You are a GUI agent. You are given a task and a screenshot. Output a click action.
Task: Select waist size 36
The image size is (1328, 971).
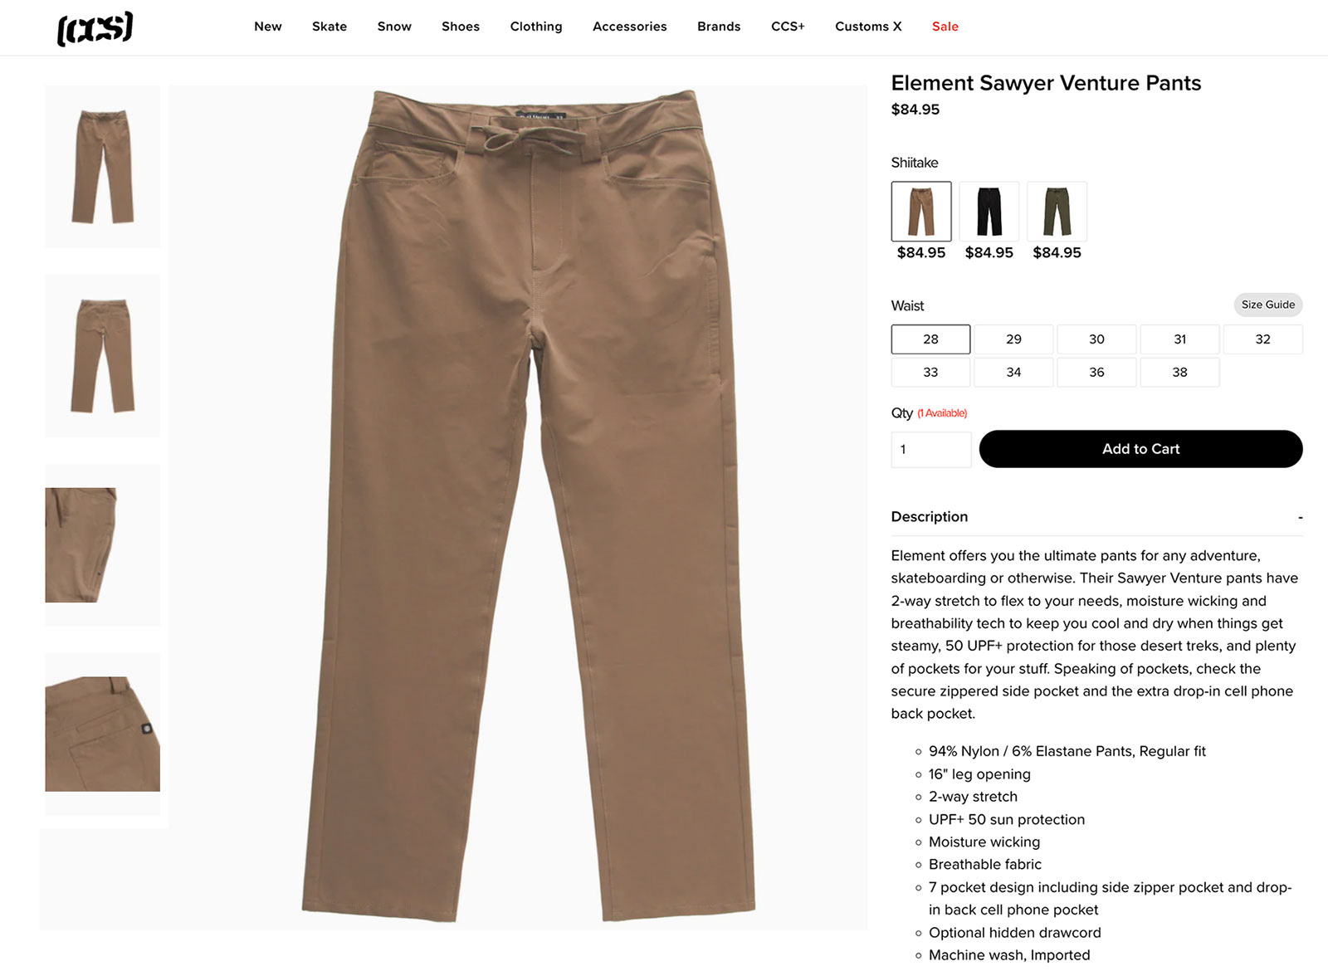(1096, 373)
